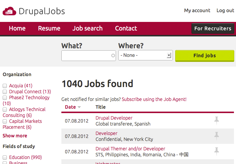Click the Drupal Connect (13) link

(x=30, y=91)
